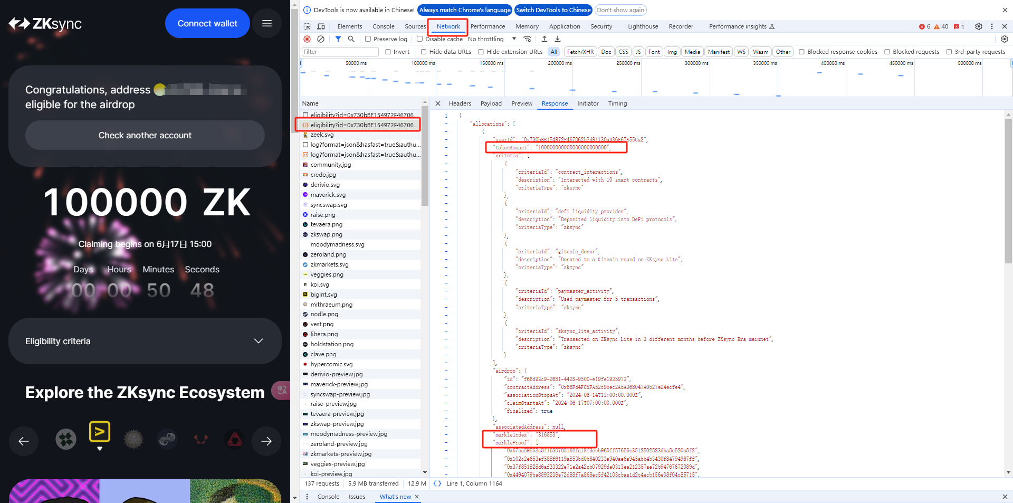Go to next ecosystem project arrow
The height and width of the screenshot is (503, 1013).
tap(266, 441)
